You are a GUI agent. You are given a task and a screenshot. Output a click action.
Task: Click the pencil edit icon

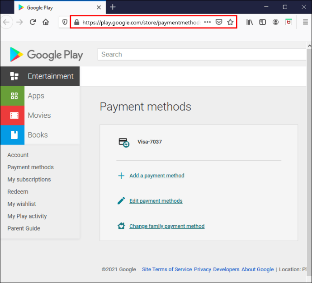tap(121, 201)
